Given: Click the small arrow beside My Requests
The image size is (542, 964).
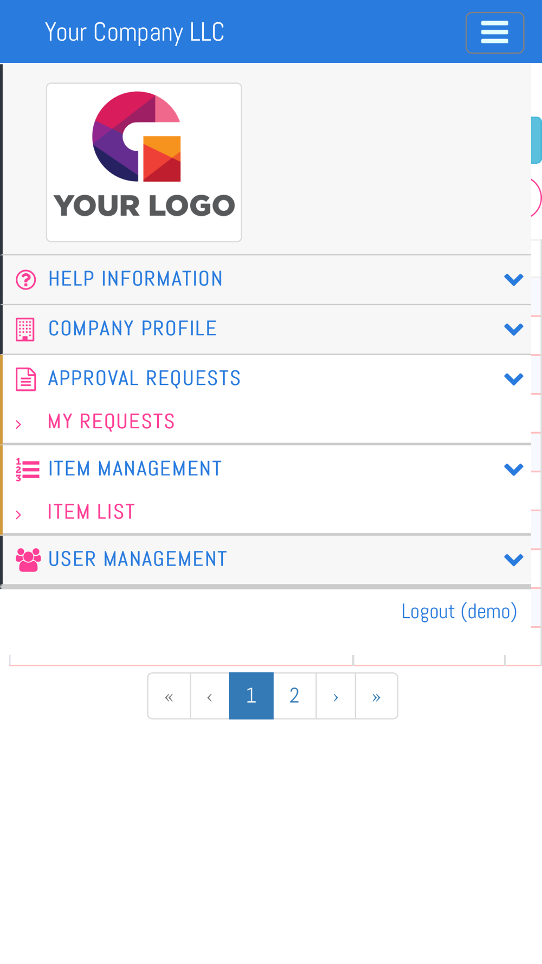Looking at the screenshot, I should click(x=18, y=424).
